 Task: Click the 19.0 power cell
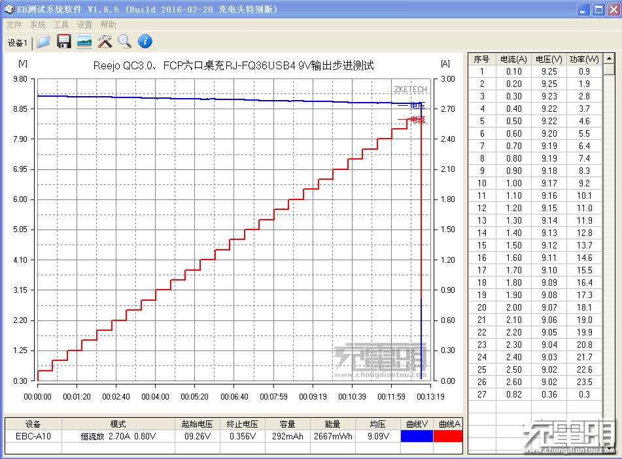(584, 320)
